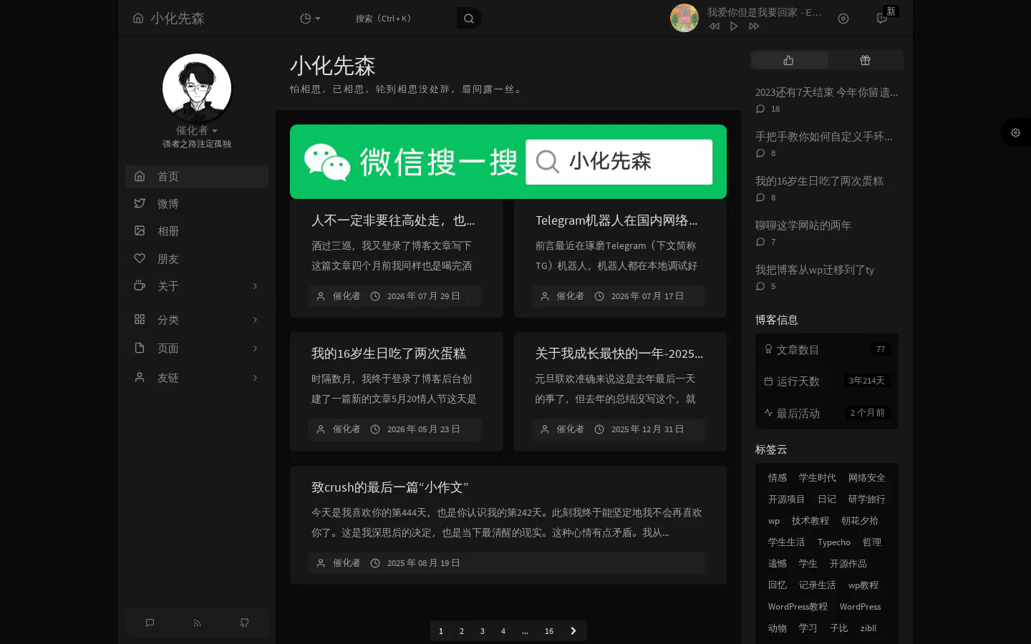Viewport: 1031px width, 644px height.
Task: Click the 网络安全 tag
Action: [867, 478]
